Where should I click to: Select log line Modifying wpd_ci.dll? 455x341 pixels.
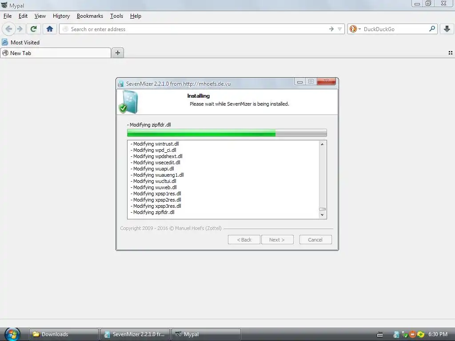coord(153,150)
